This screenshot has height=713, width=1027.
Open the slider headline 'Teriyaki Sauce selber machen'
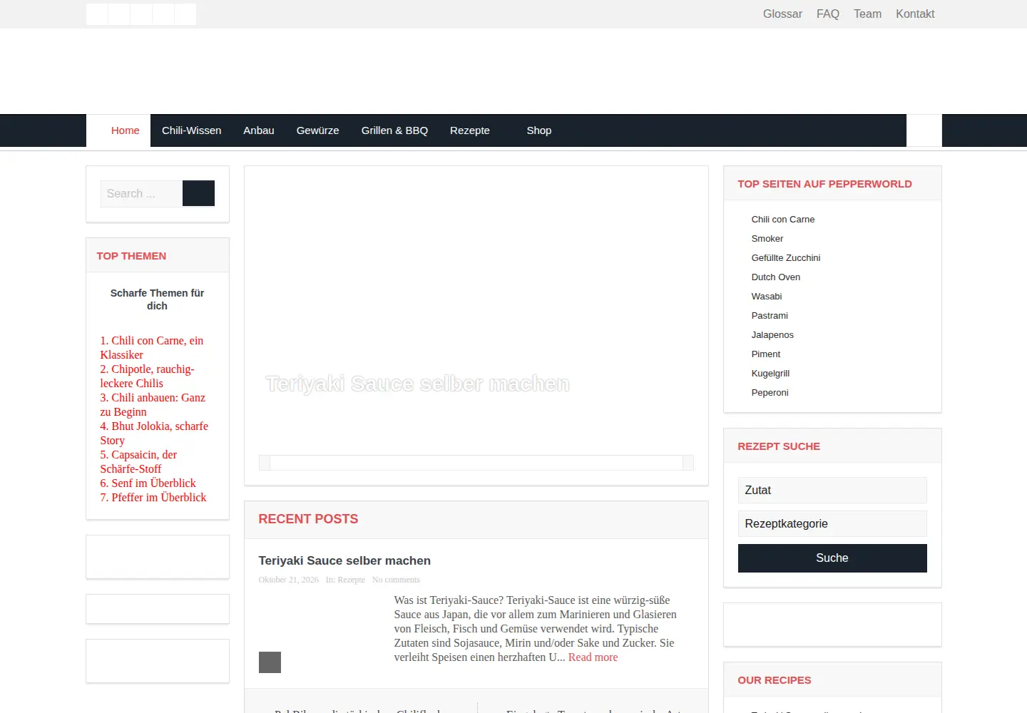417,384
